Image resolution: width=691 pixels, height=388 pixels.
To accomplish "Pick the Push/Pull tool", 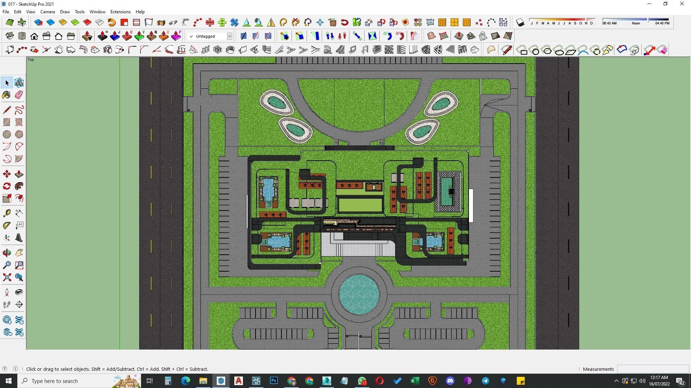I will tap(19, 174).
